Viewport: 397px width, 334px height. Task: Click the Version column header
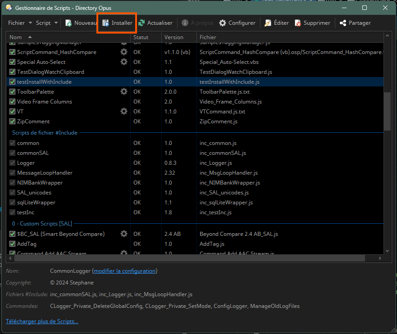pos(174,37)
